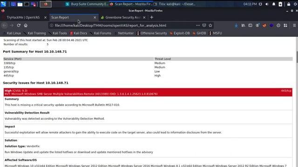Open Offensive Security bookmark
Image resolution: width=298 pixels, height=167 pixels.
(152, 33)
